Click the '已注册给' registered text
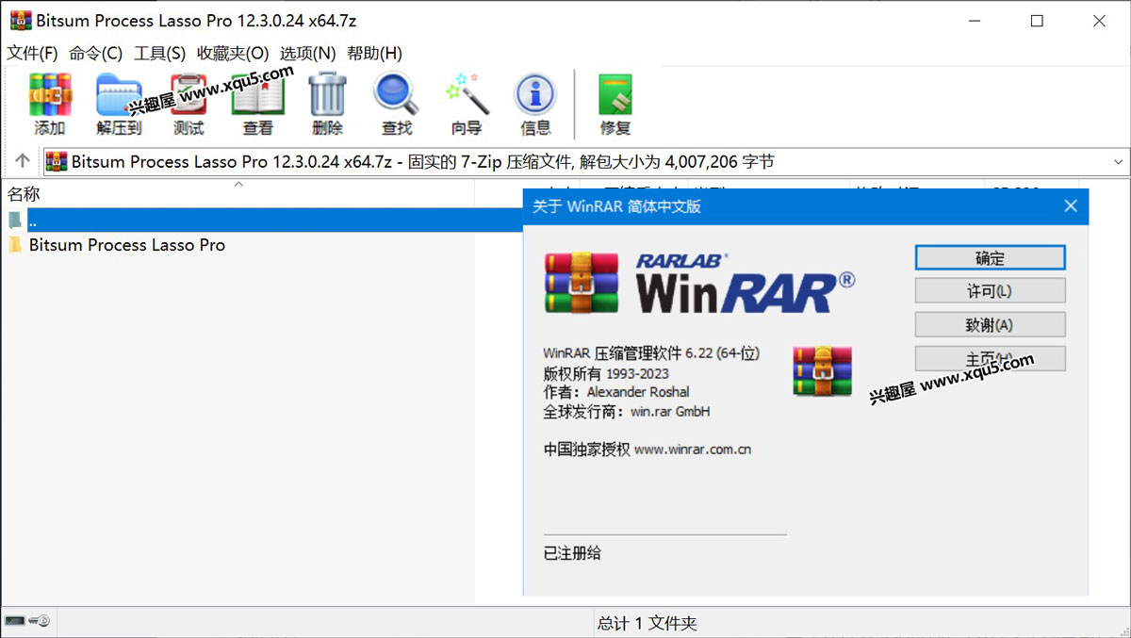The width and height of the screenshot is (1131, 638). point(572,552)
